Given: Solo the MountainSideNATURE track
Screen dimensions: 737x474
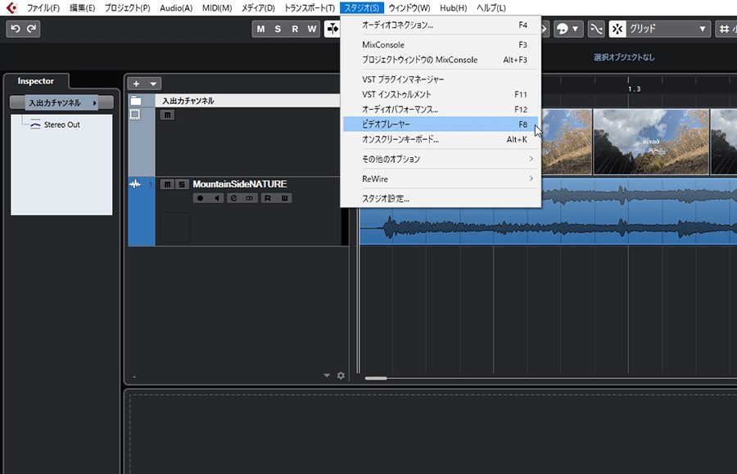Looking at the screenshot, I should pyautogui.click(x=182, y=184).
